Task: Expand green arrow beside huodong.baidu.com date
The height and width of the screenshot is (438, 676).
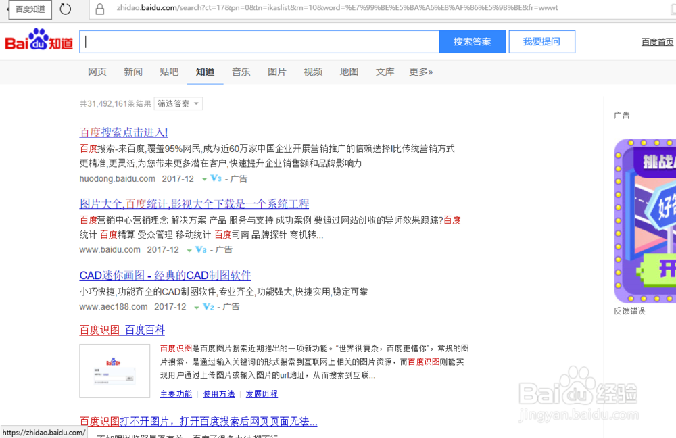Action: coord(204,179)
